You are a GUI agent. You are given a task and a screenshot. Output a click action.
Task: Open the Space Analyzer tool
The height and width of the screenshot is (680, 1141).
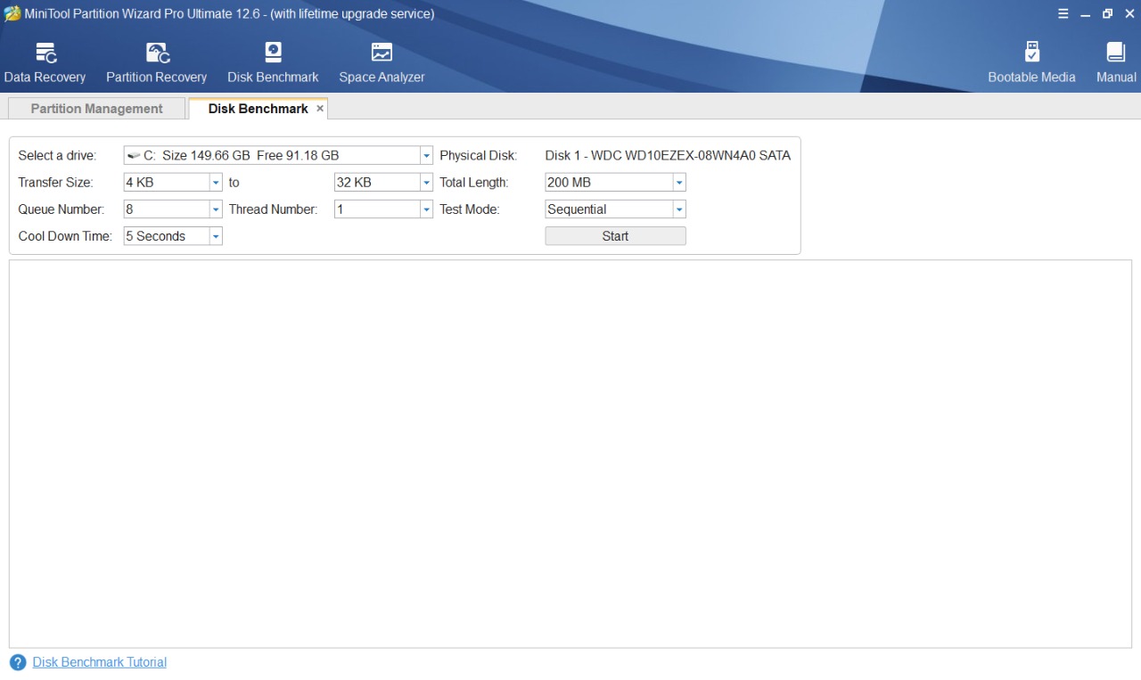pos(382,62)
